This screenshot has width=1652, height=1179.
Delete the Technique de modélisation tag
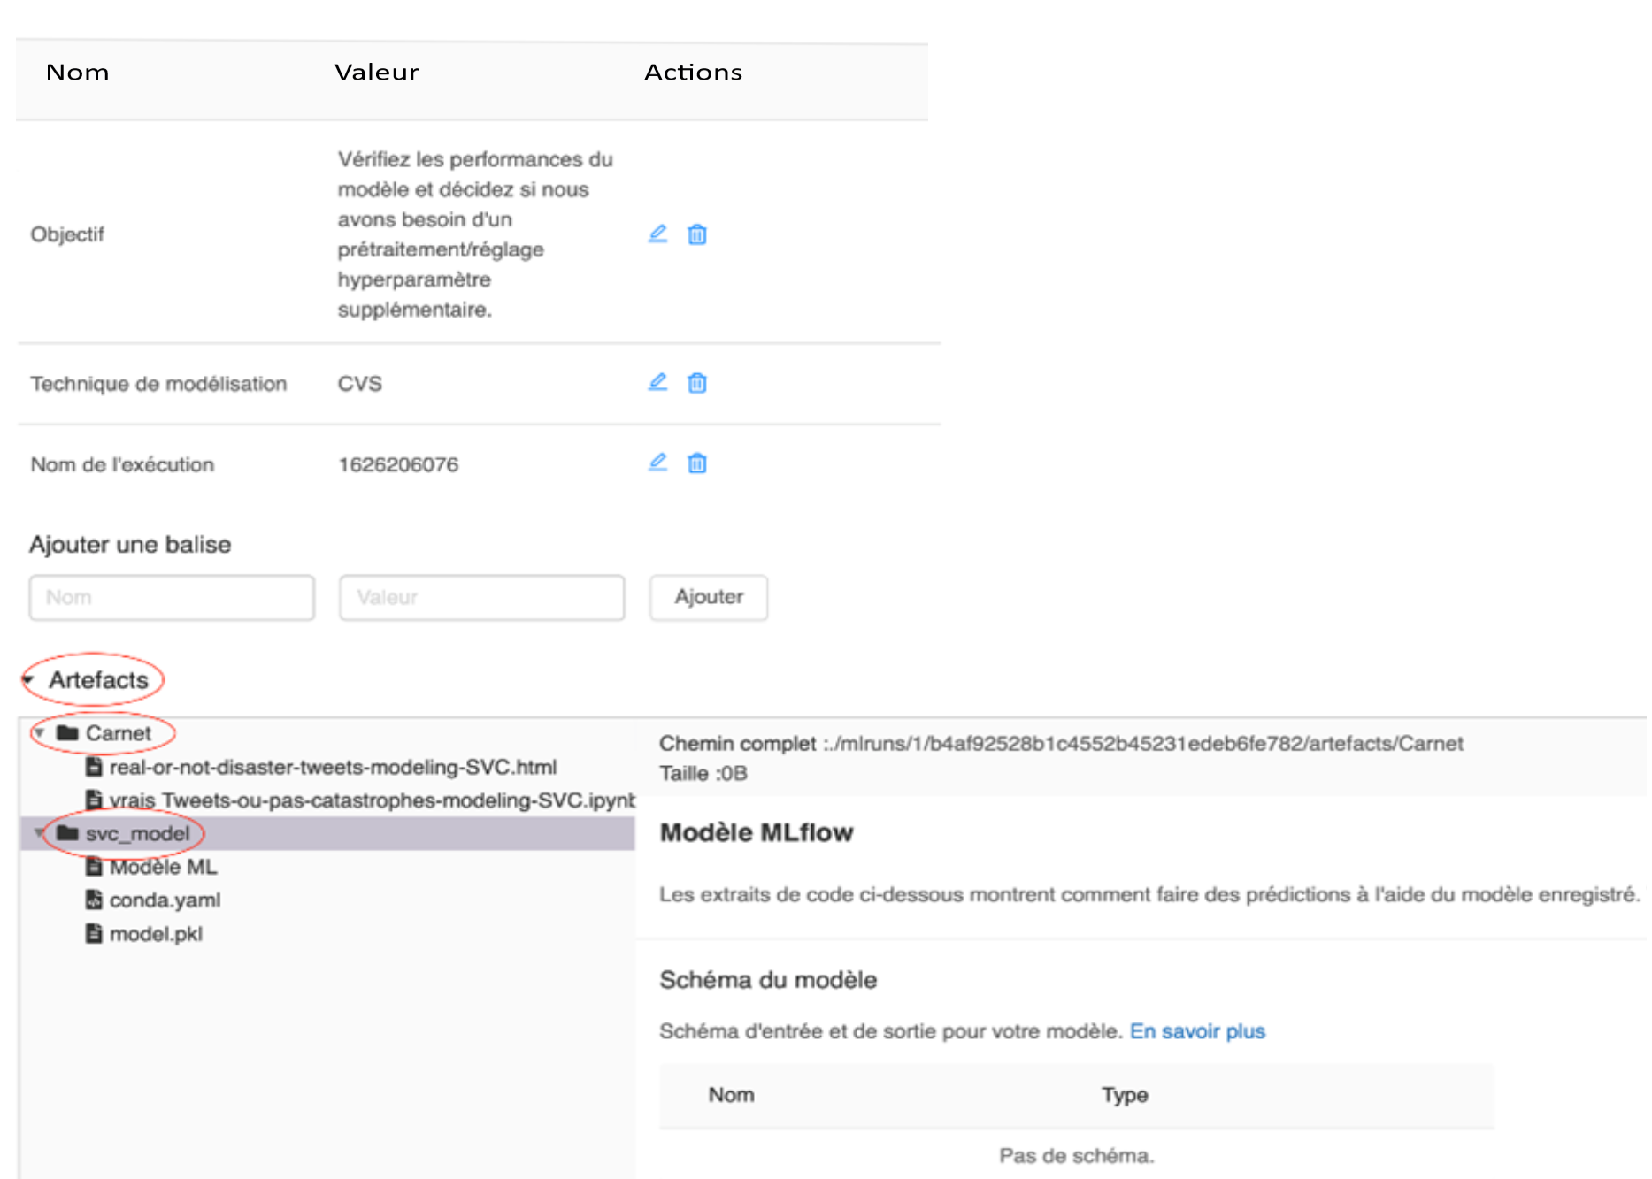pyautogui.click(x=697, y=383)
